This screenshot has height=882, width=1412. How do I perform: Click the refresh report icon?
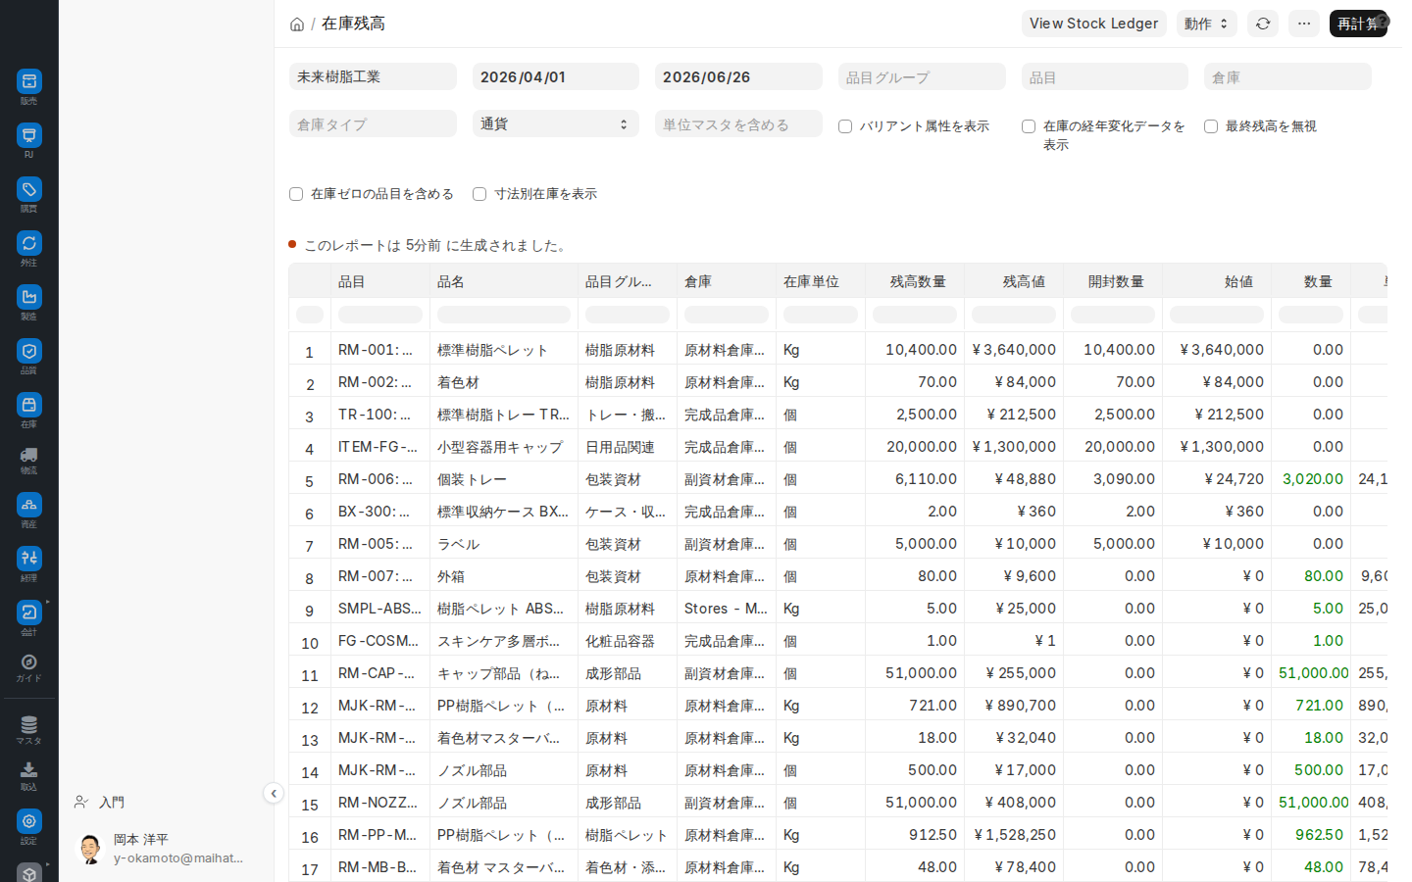click(1263, 24)
